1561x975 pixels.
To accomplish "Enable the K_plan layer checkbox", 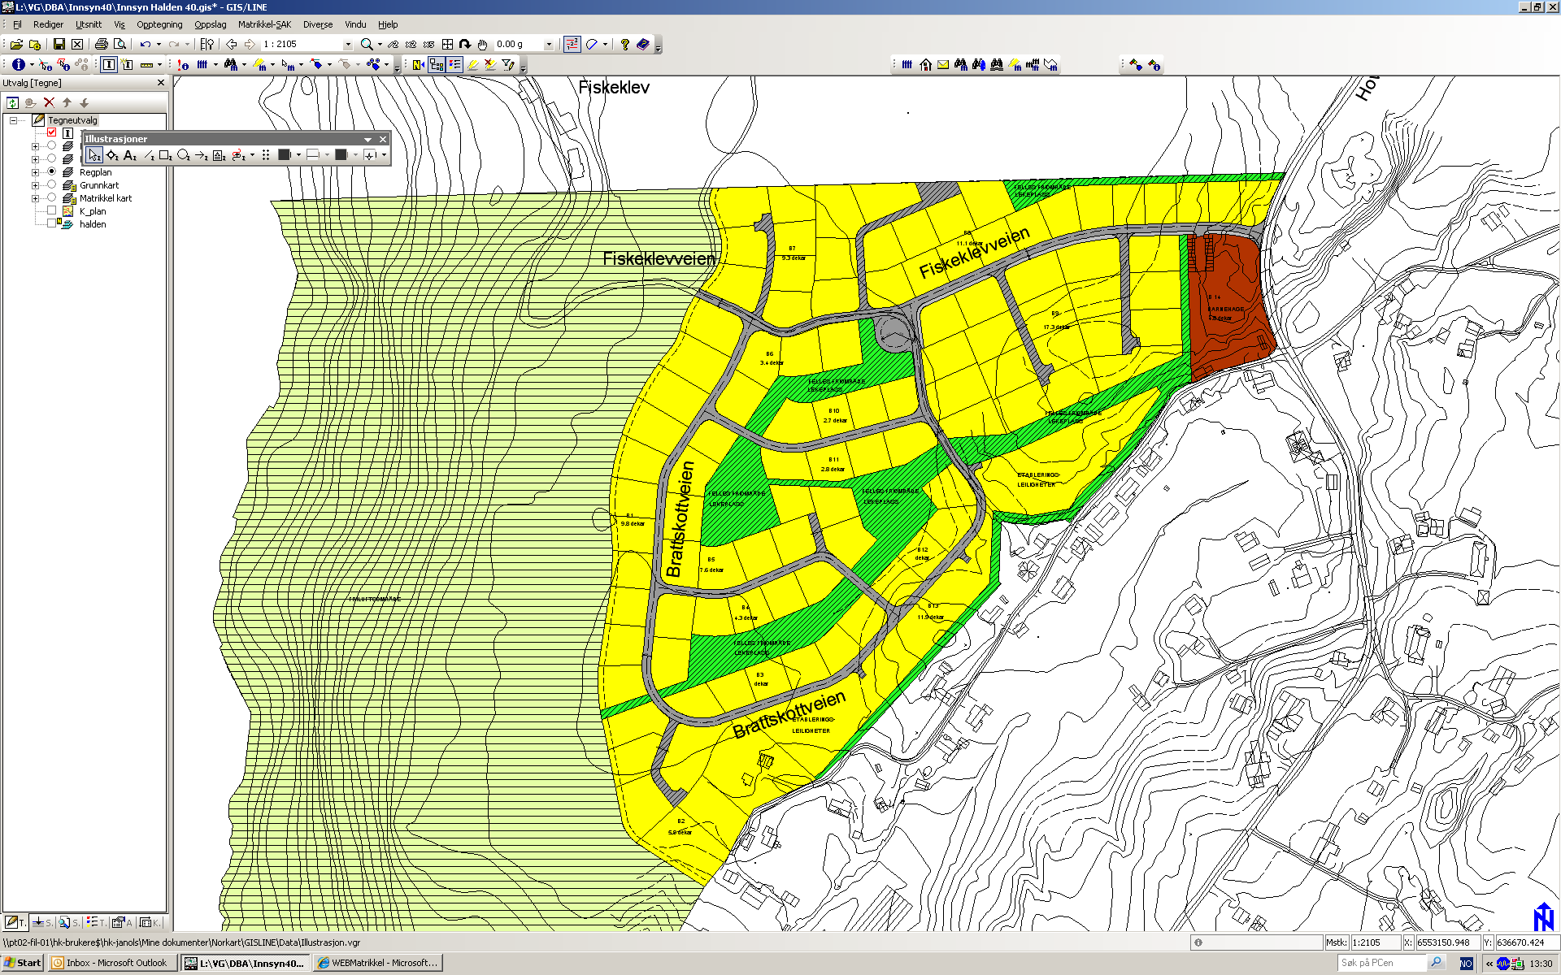I will [x=51, y=211].
